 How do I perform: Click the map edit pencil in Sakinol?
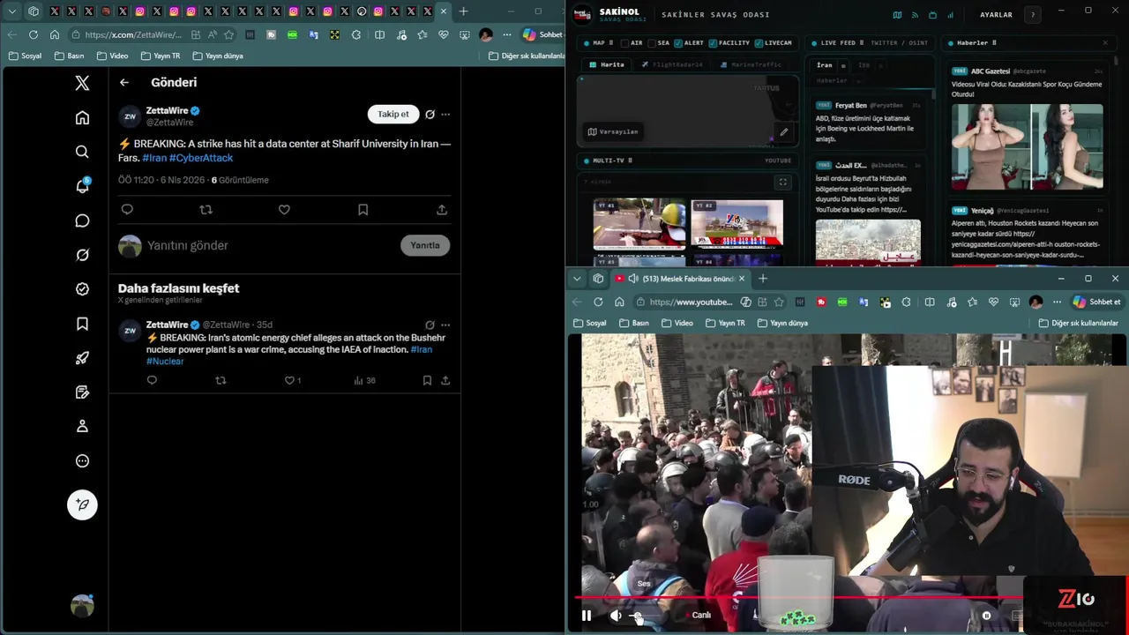coord(783,132)
